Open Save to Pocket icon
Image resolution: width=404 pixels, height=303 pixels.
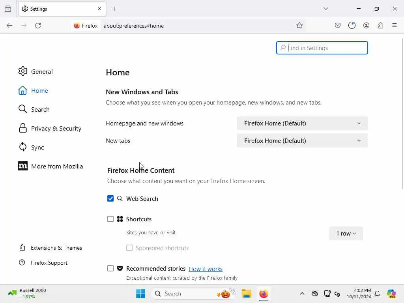[338, 25]
